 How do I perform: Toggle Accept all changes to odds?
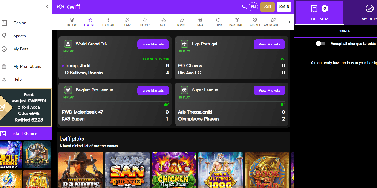click(320, 44)
